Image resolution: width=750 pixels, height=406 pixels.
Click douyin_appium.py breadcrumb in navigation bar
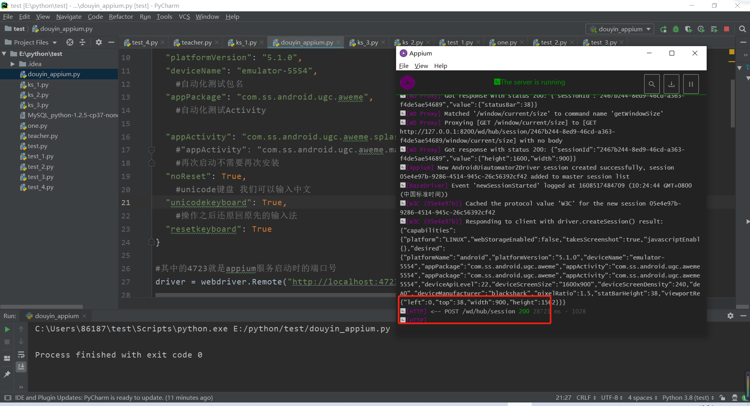click(62, 29)
